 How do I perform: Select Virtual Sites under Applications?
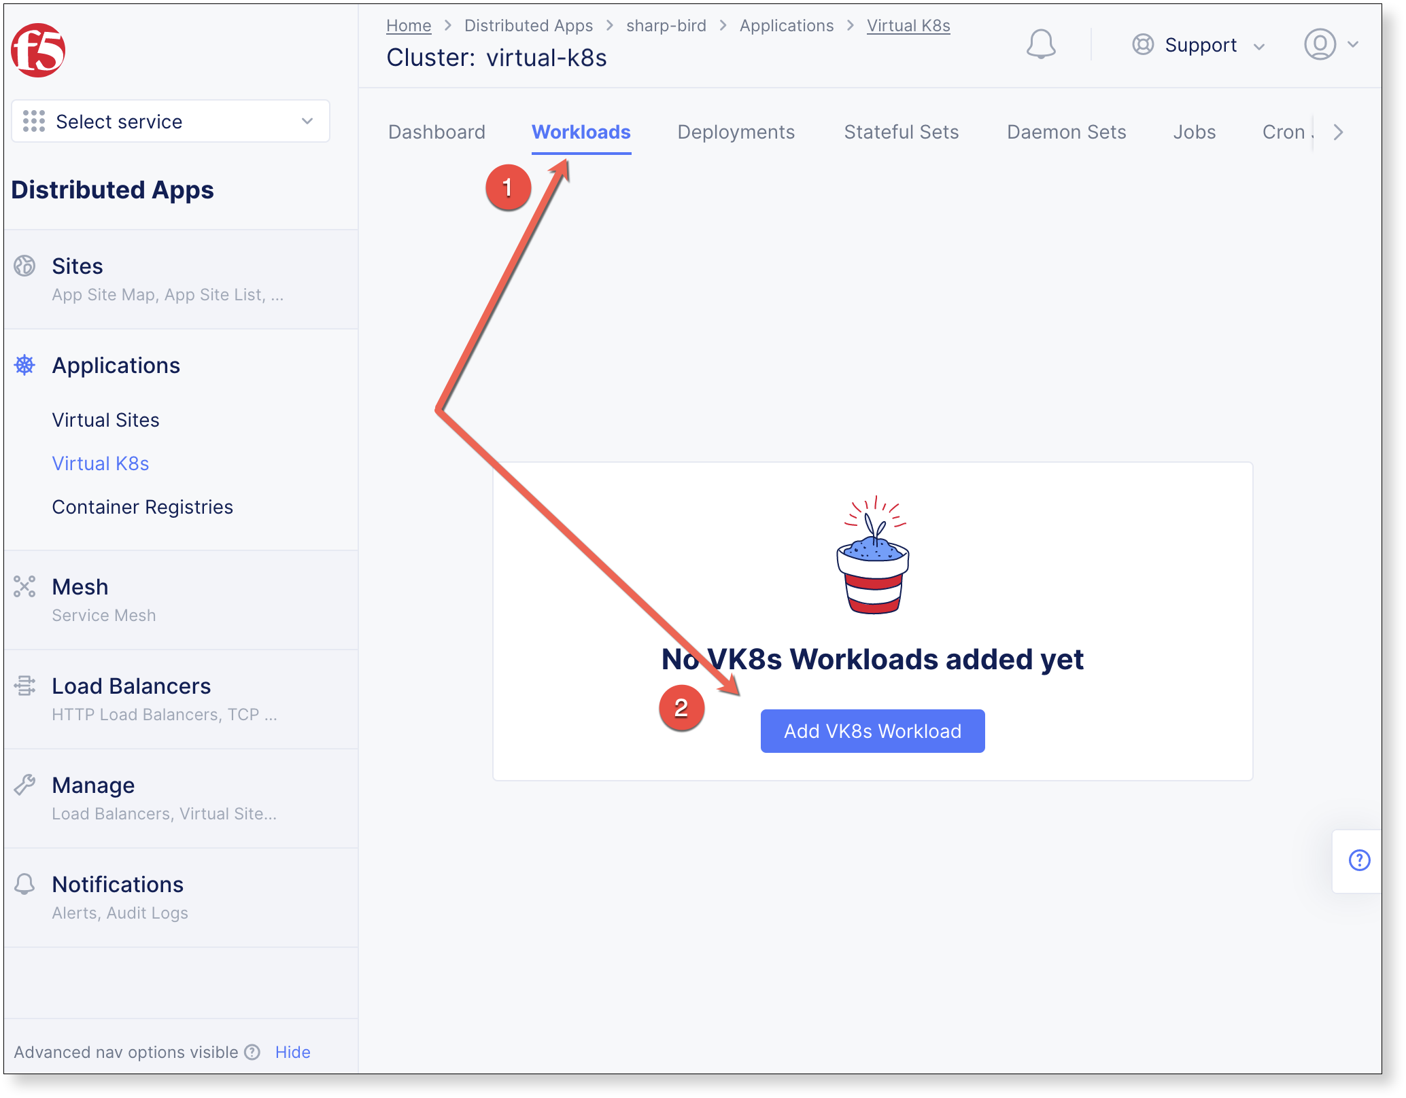click(x=106, y=420)
